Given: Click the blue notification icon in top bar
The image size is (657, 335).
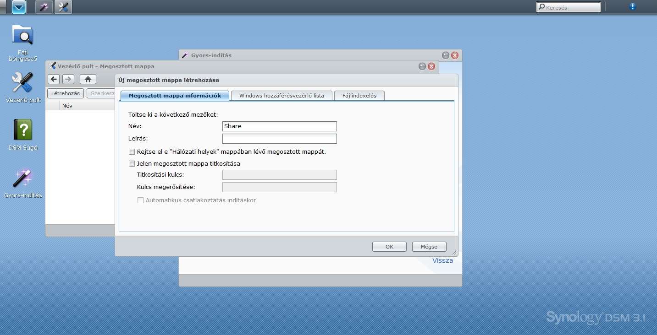Looking at the screenshot, I should [633, 7].
